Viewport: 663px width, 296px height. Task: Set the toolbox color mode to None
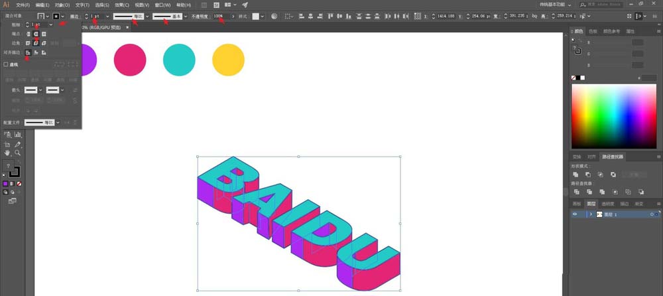coord(19,184)
